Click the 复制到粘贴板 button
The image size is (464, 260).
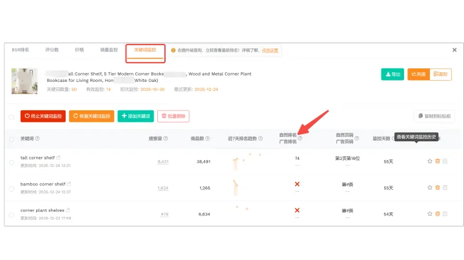pos(434,116)
